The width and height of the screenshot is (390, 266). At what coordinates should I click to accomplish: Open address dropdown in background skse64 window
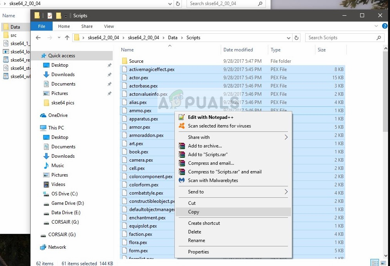[x=170, y=4]
